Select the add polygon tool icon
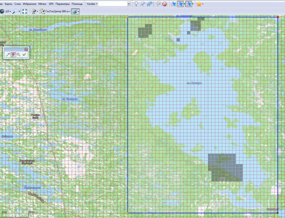 tap(150, 4)
